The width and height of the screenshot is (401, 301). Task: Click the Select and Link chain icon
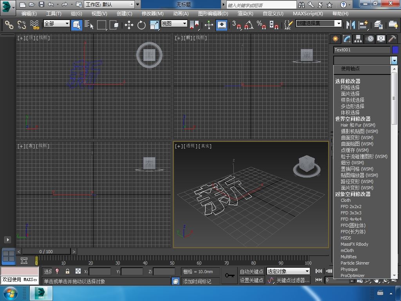pyautogui.click(x=9, y=25)
